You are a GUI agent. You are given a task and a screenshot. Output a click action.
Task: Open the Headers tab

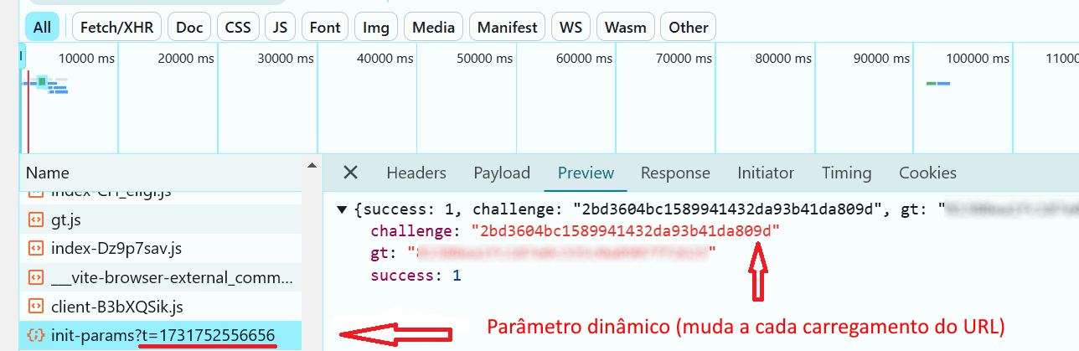416,173
